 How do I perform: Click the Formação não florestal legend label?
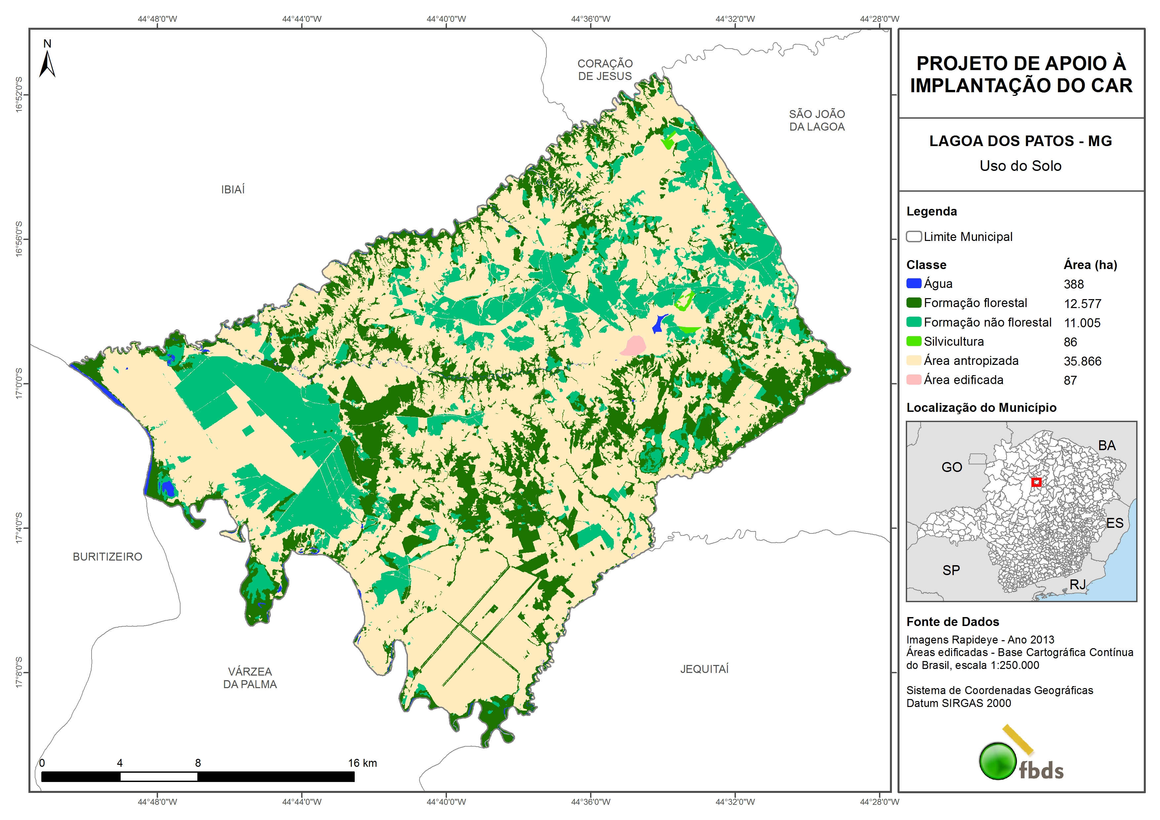(987, 322)
